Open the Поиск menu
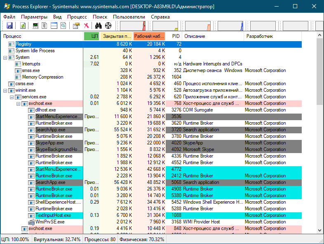The image size is (324, 244). [x=100, y=17]
